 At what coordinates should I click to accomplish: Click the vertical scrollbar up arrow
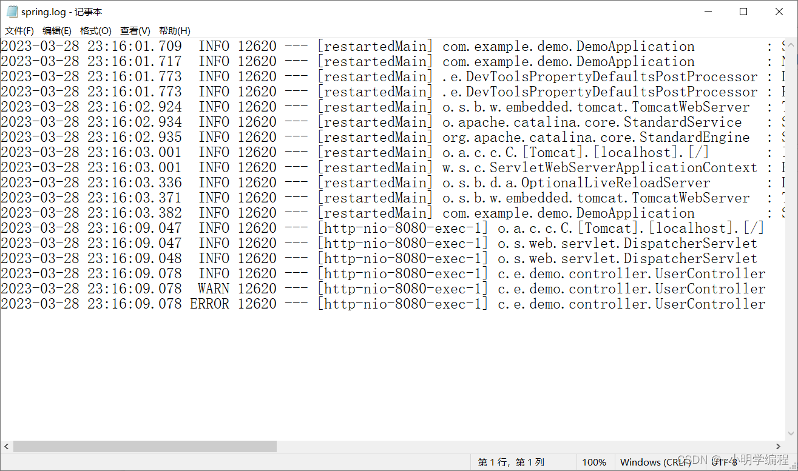click(x=791, y=44)
